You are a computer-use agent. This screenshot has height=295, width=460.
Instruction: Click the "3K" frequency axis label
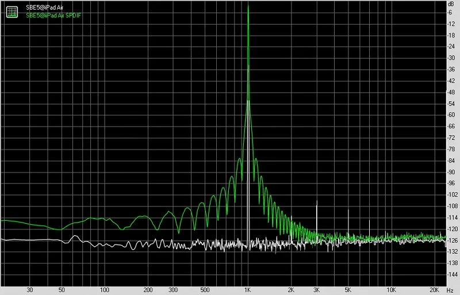click(316, 290)
